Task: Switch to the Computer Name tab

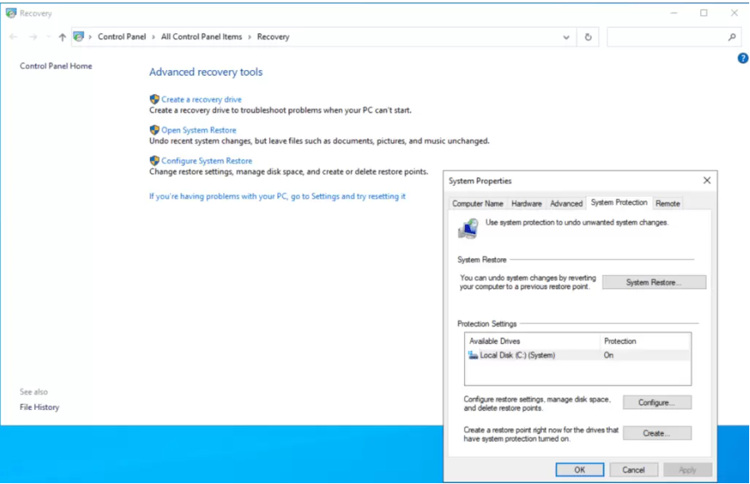Action: coord(477,203)
